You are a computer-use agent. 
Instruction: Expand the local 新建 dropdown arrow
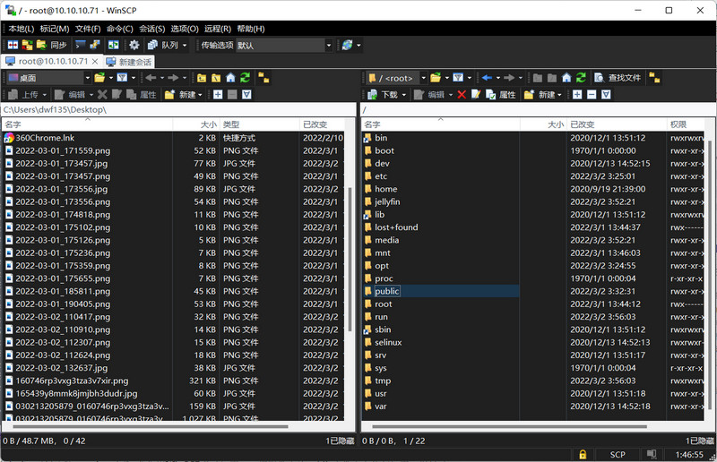click(x=200, y=95)
